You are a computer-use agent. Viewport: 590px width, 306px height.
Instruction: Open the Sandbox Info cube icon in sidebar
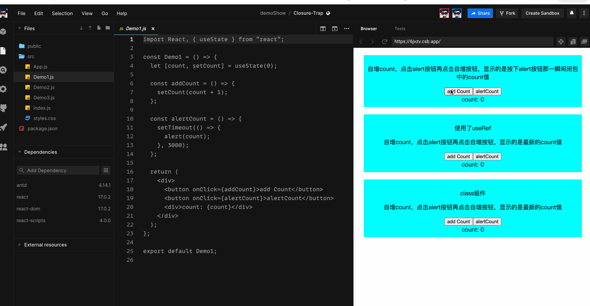pos(3,32)
